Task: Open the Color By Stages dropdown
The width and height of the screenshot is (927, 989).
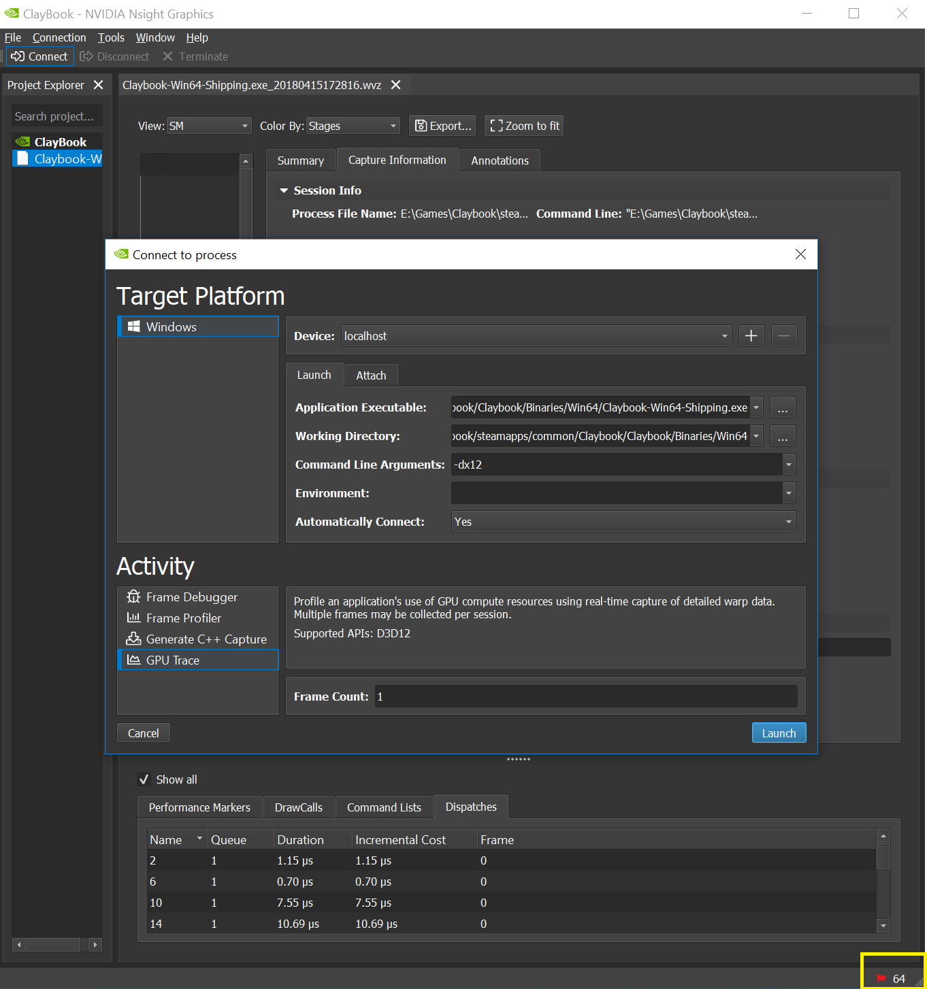Action: (353, 126)
